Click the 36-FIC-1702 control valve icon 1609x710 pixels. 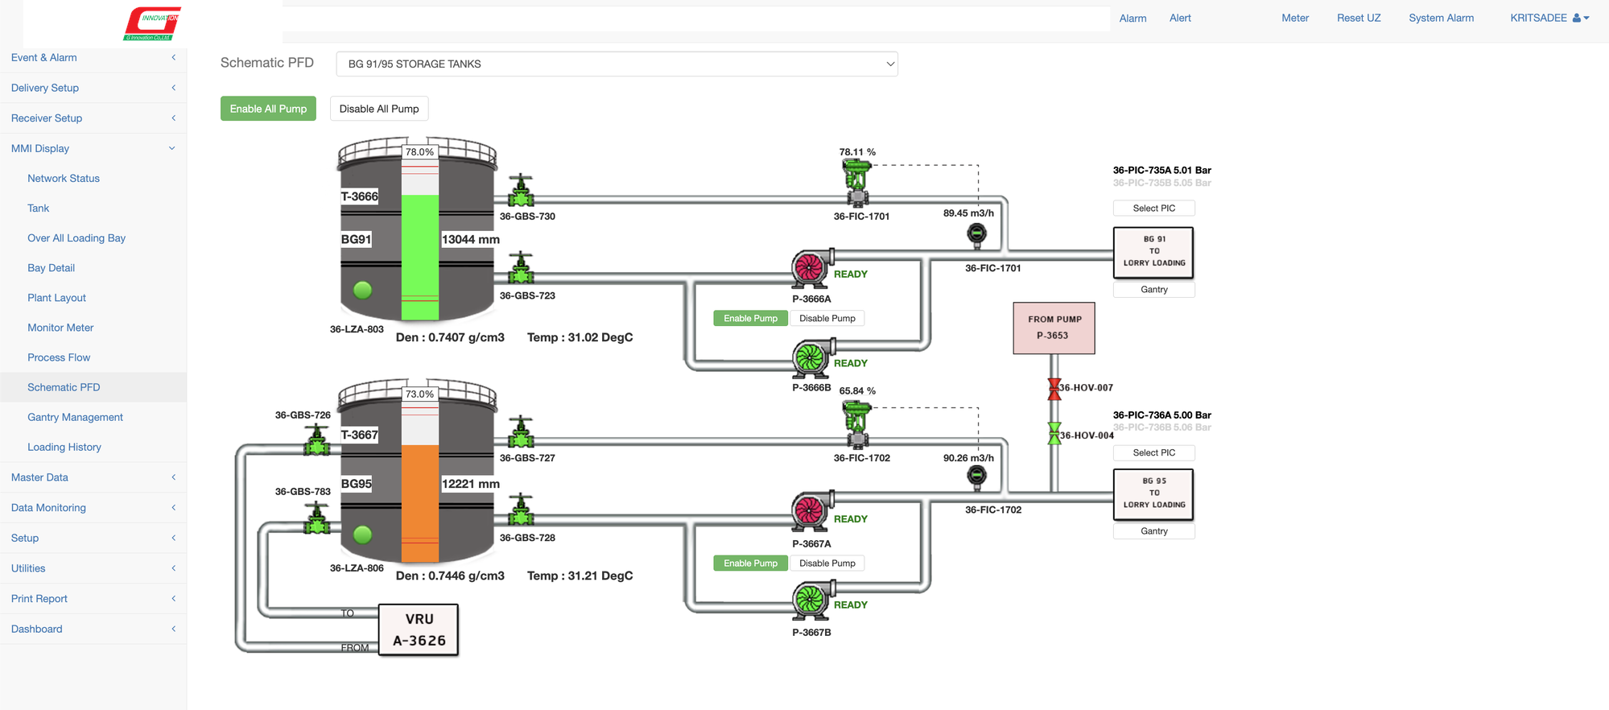pyautogui.click(x=856, y=424)
